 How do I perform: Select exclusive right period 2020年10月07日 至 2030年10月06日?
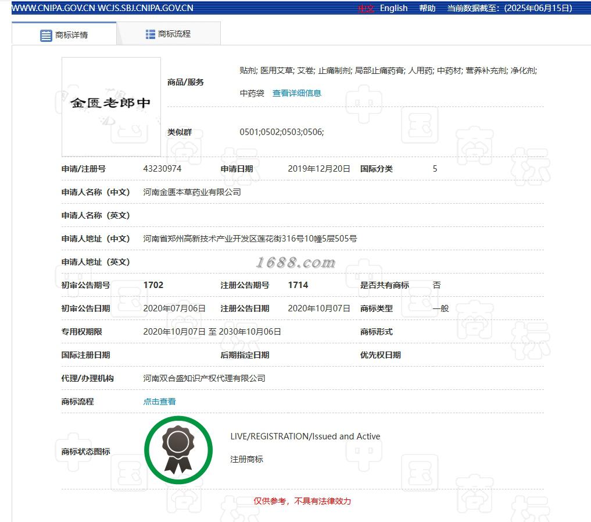point(212,332)
